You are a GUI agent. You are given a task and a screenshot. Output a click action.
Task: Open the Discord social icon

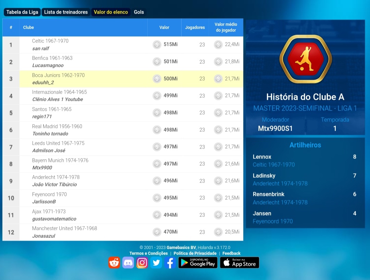(128, 263)
